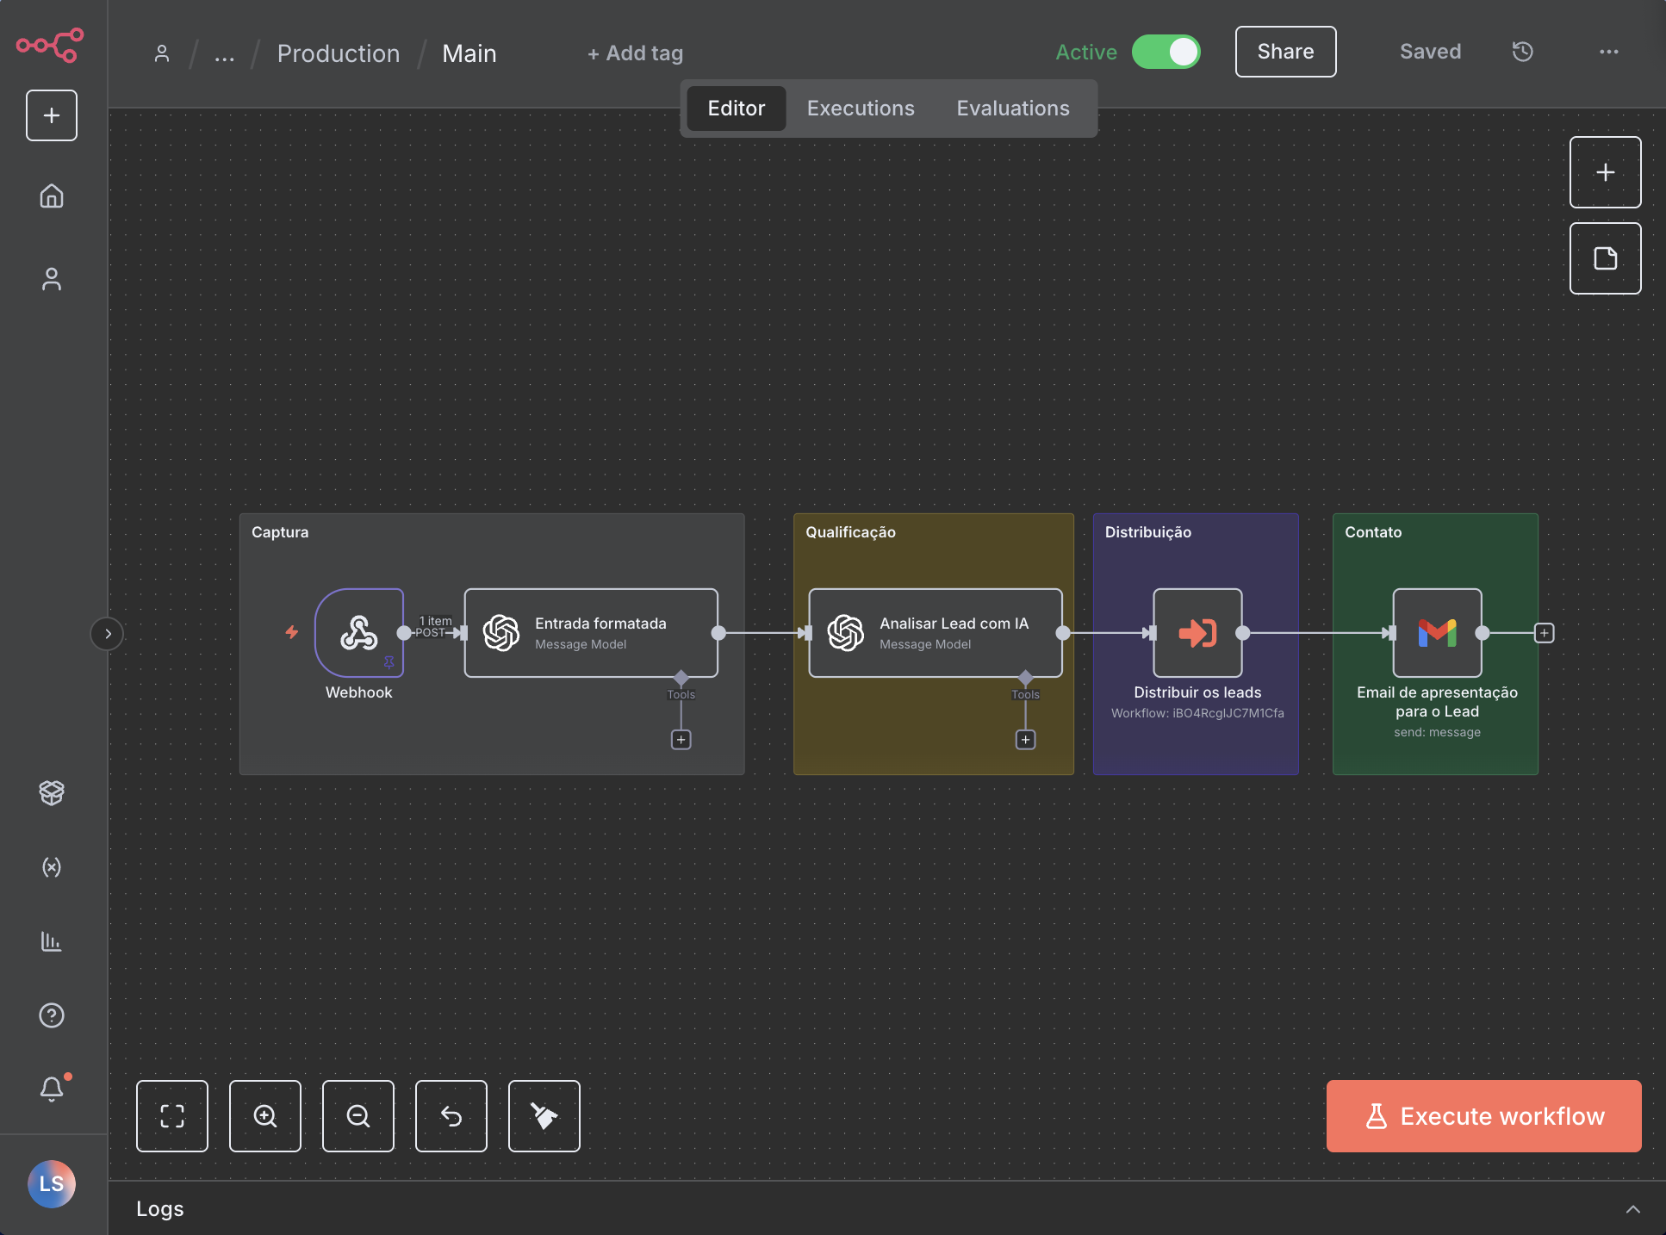Click the send: message subtitle
This screenshot has height=1235, width=1666.
(x=1438, y=732)
